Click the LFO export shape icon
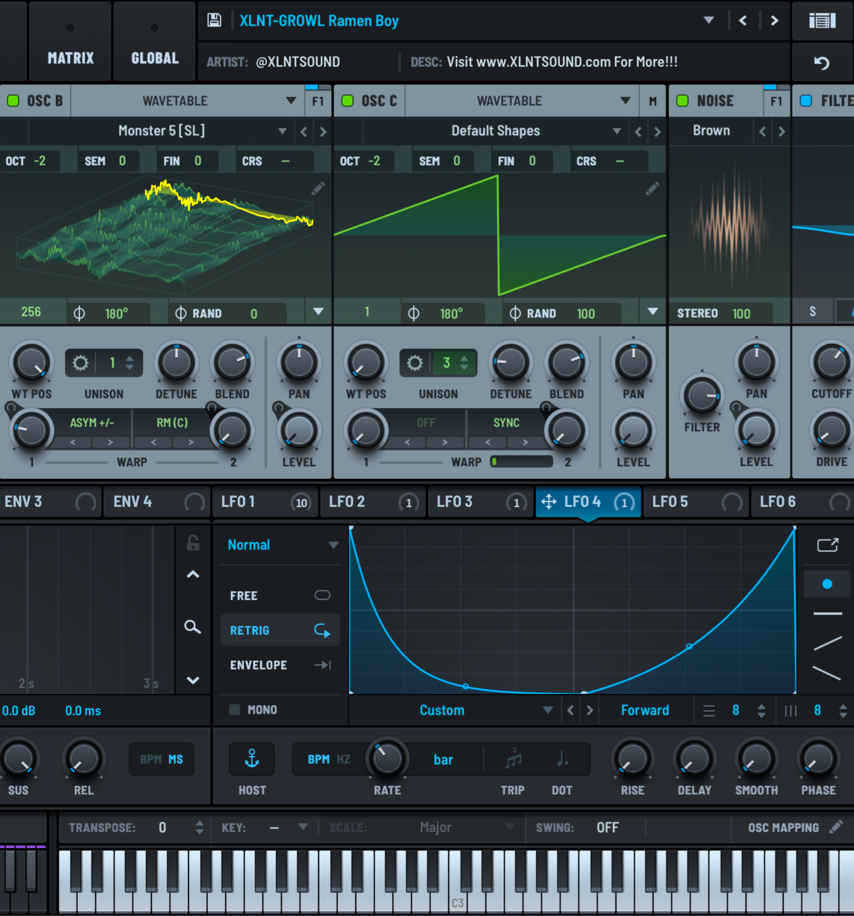Viewport: 854px width, 916px height. (x=827, y=545)
